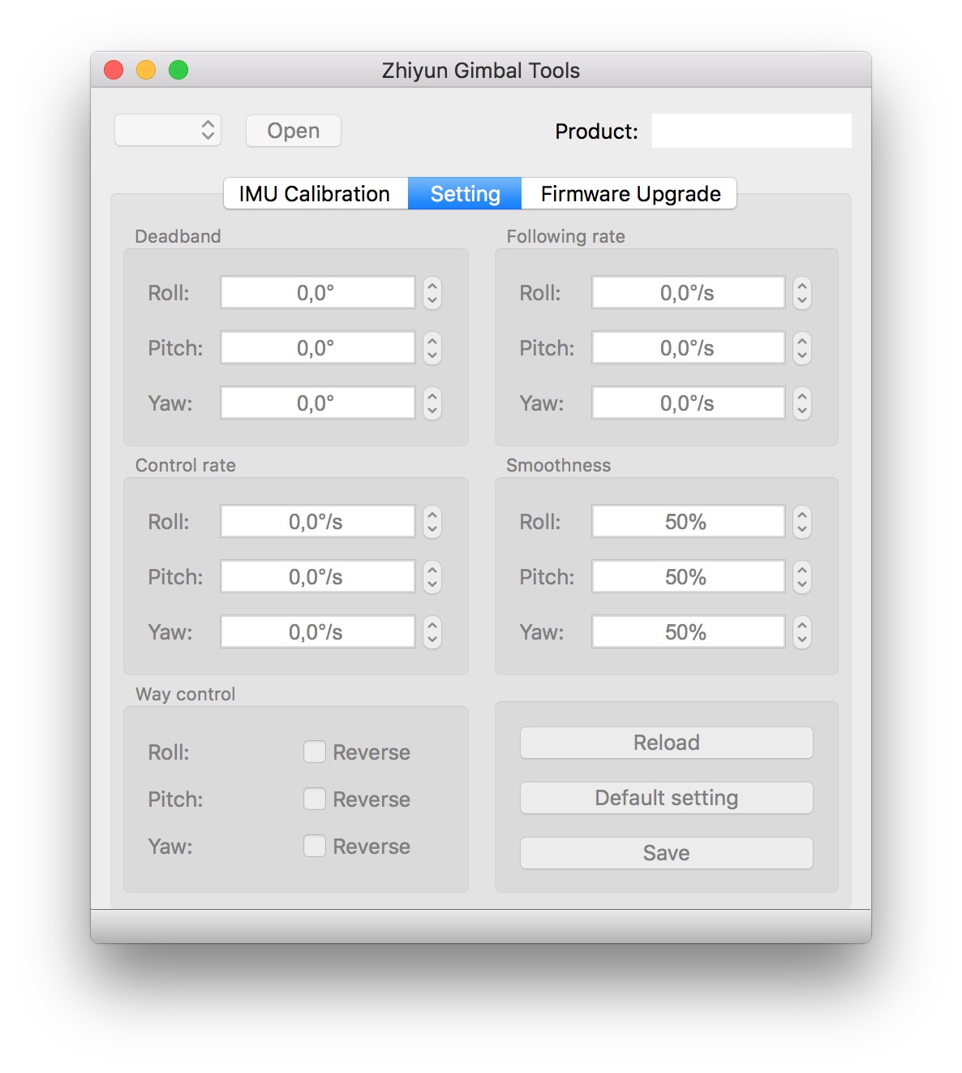Click the Following rate Roll field

(688, 293)
